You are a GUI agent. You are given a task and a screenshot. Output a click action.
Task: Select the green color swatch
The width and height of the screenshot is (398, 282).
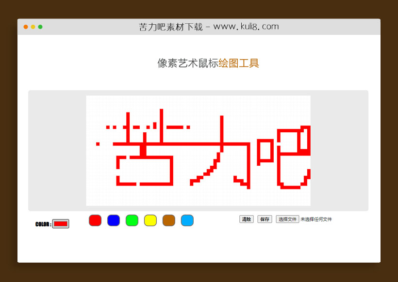tap(132, 220)
